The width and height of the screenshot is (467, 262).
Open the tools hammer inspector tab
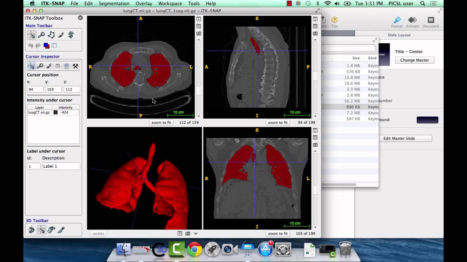pos(75,66)
